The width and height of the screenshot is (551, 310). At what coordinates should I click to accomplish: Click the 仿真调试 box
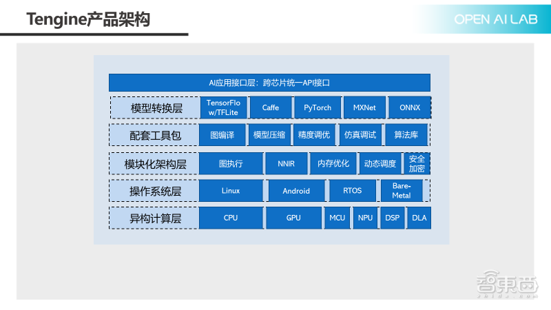pyautogui.click(x=360, y=135)
